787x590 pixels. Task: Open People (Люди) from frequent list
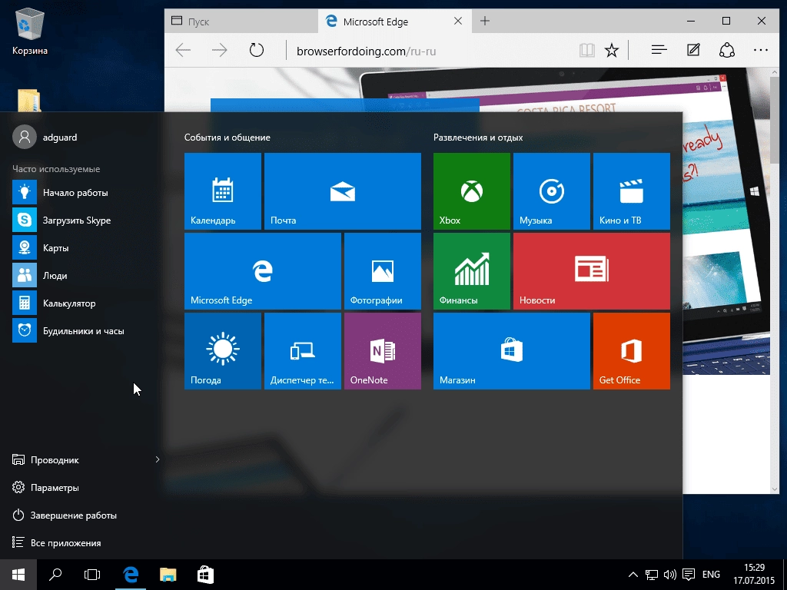pyautogui.click(x=80, y=276)
